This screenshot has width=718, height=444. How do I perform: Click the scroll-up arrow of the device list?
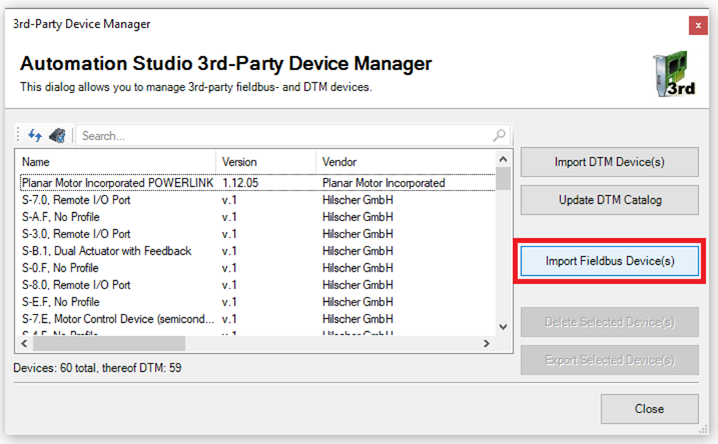pos(503,159)
